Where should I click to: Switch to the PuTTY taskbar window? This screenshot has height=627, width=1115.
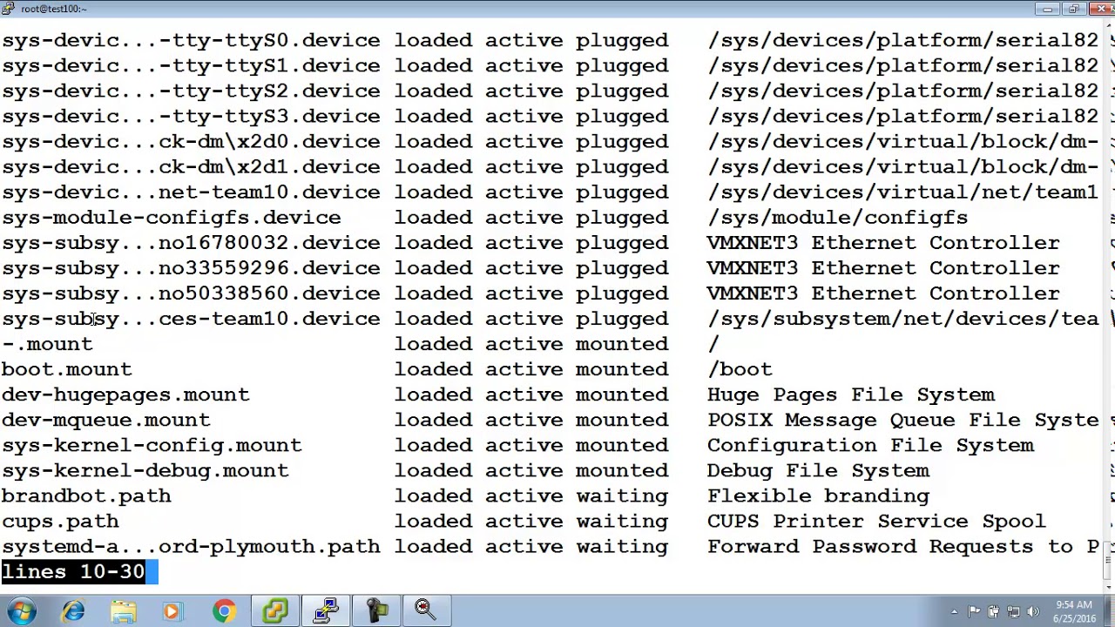tap(326, 611)
